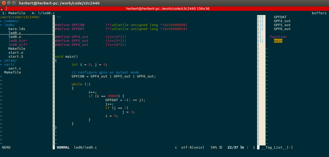Click the 22/37 position indicator
This screenshot has height=157, width=329.
tap(233, 147)
